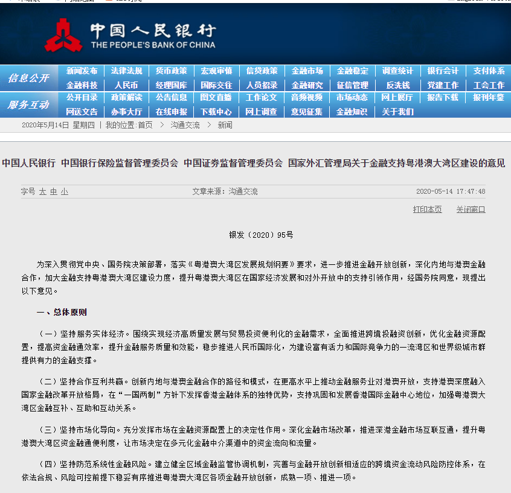
Task: Open 党建工作 navigation link
Action: pyautogui.click(x=443, y=85)
